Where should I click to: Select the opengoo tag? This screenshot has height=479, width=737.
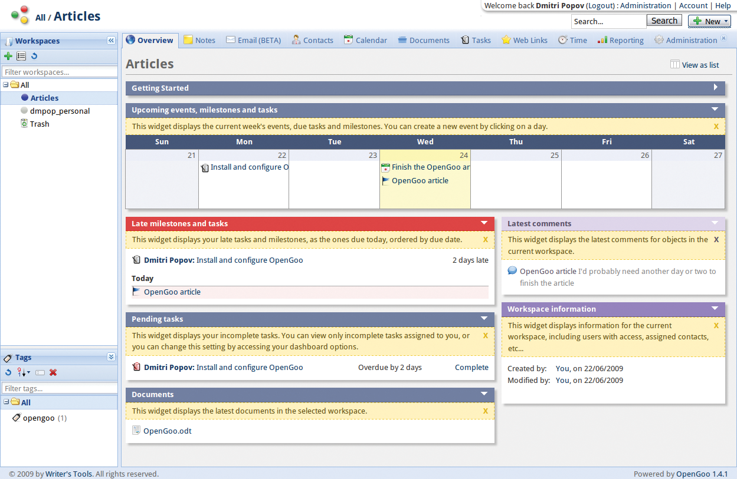[39, 418]
